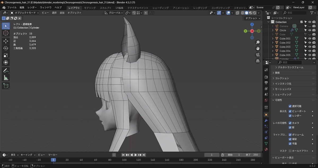Toggle camera view with camera icon

pyautogui.click(x=258, y=55)
